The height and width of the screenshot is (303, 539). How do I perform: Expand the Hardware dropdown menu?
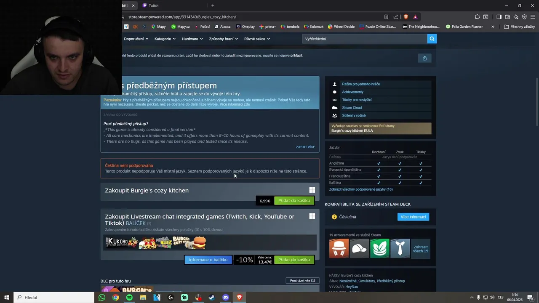(x=192, y=39)
